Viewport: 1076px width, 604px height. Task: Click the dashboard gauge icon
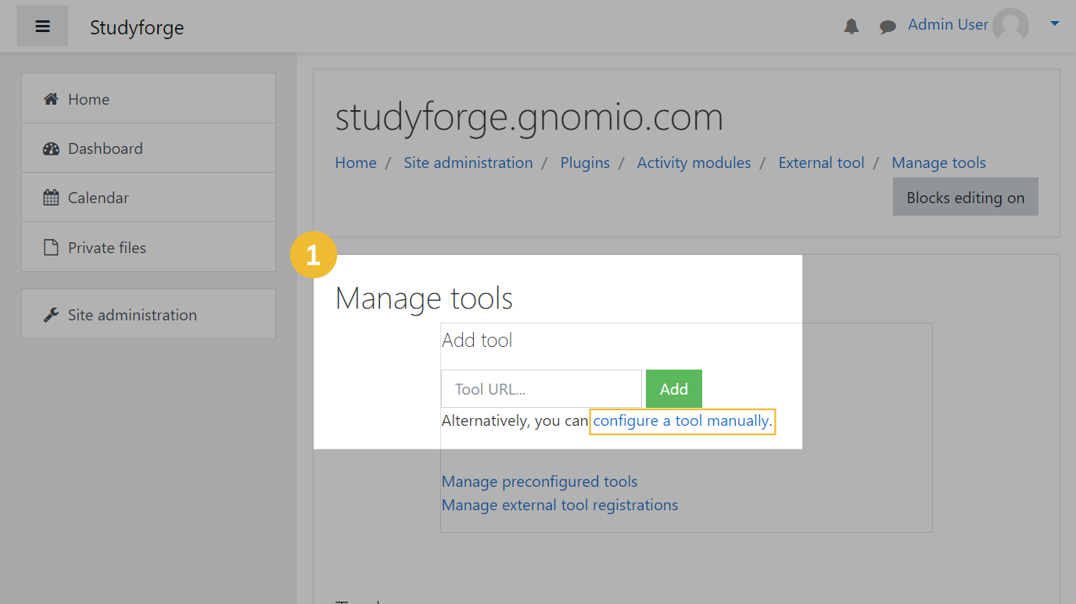click(x=51, y=148)
